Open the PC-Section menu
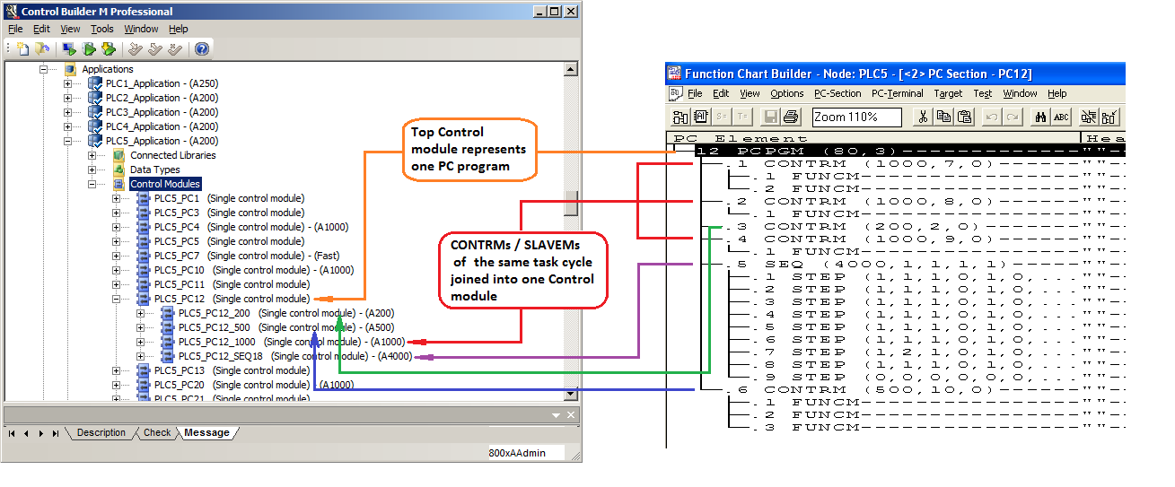This screenshot has width=1175, height=487. coord(837,93)
